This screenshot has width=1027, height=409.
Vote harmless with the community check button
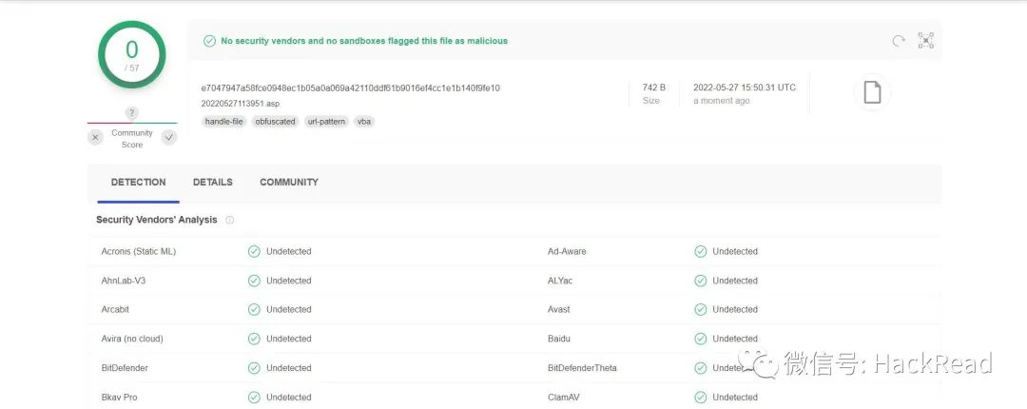coord(169,138)
